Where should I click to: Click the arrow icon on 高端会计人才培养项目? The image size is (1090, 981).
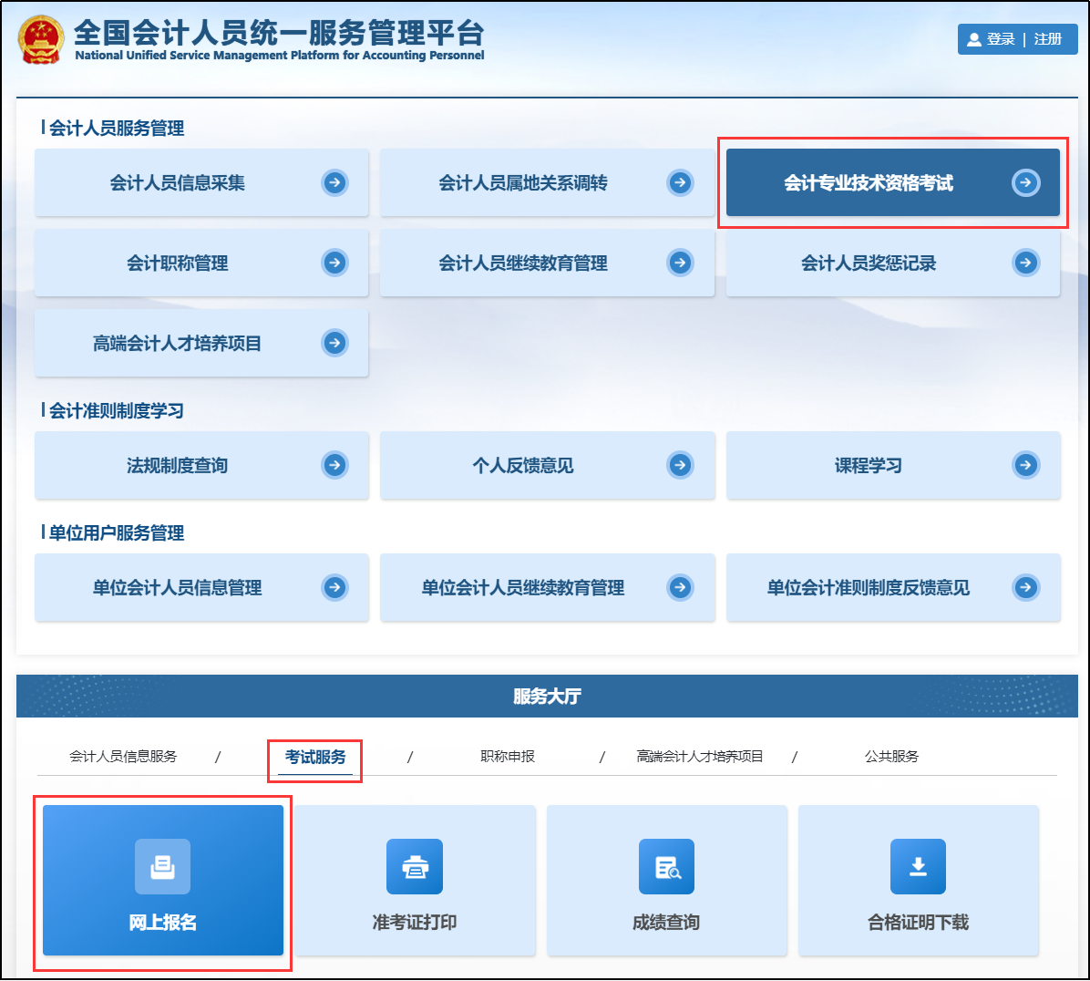pyautogui.click(x=335, y=343)
